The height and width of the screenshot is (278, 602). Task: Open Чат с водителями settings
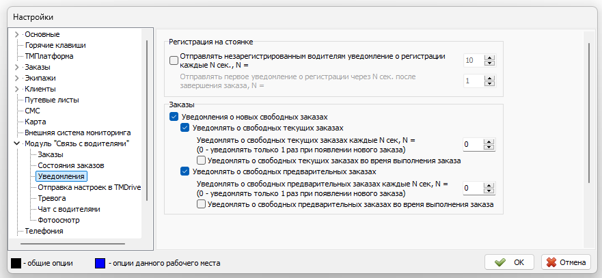click(69, 209)
